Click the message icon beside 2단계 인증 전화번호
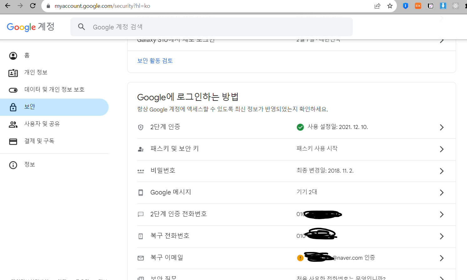467x280 pixels. pyautogui.click(x=141, y=214)
